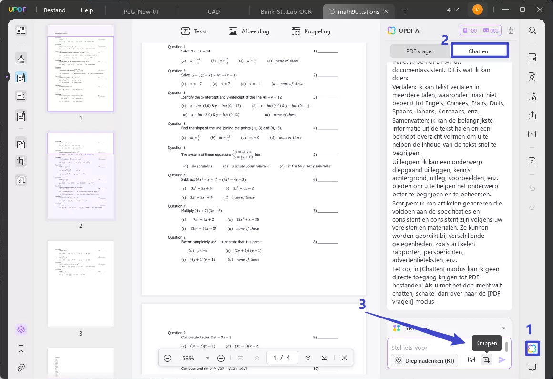Expand the Instructies dropdown in AI panel
The width and height of the screenshot is (553, 379).
click(x=503, y=328)
